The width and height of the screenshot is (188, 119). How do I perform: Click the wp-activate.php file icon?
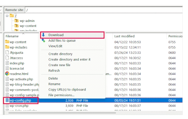tap(7, 79)
